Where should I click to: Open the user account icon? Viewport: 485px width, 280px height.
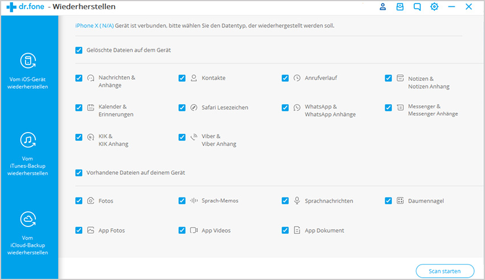tap(383, 7)
